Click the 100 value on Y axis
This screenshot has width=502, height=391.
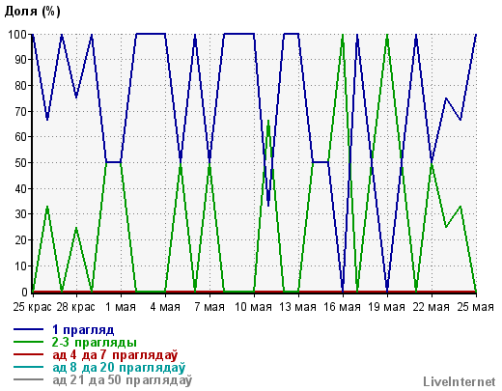tap(17, 34)
